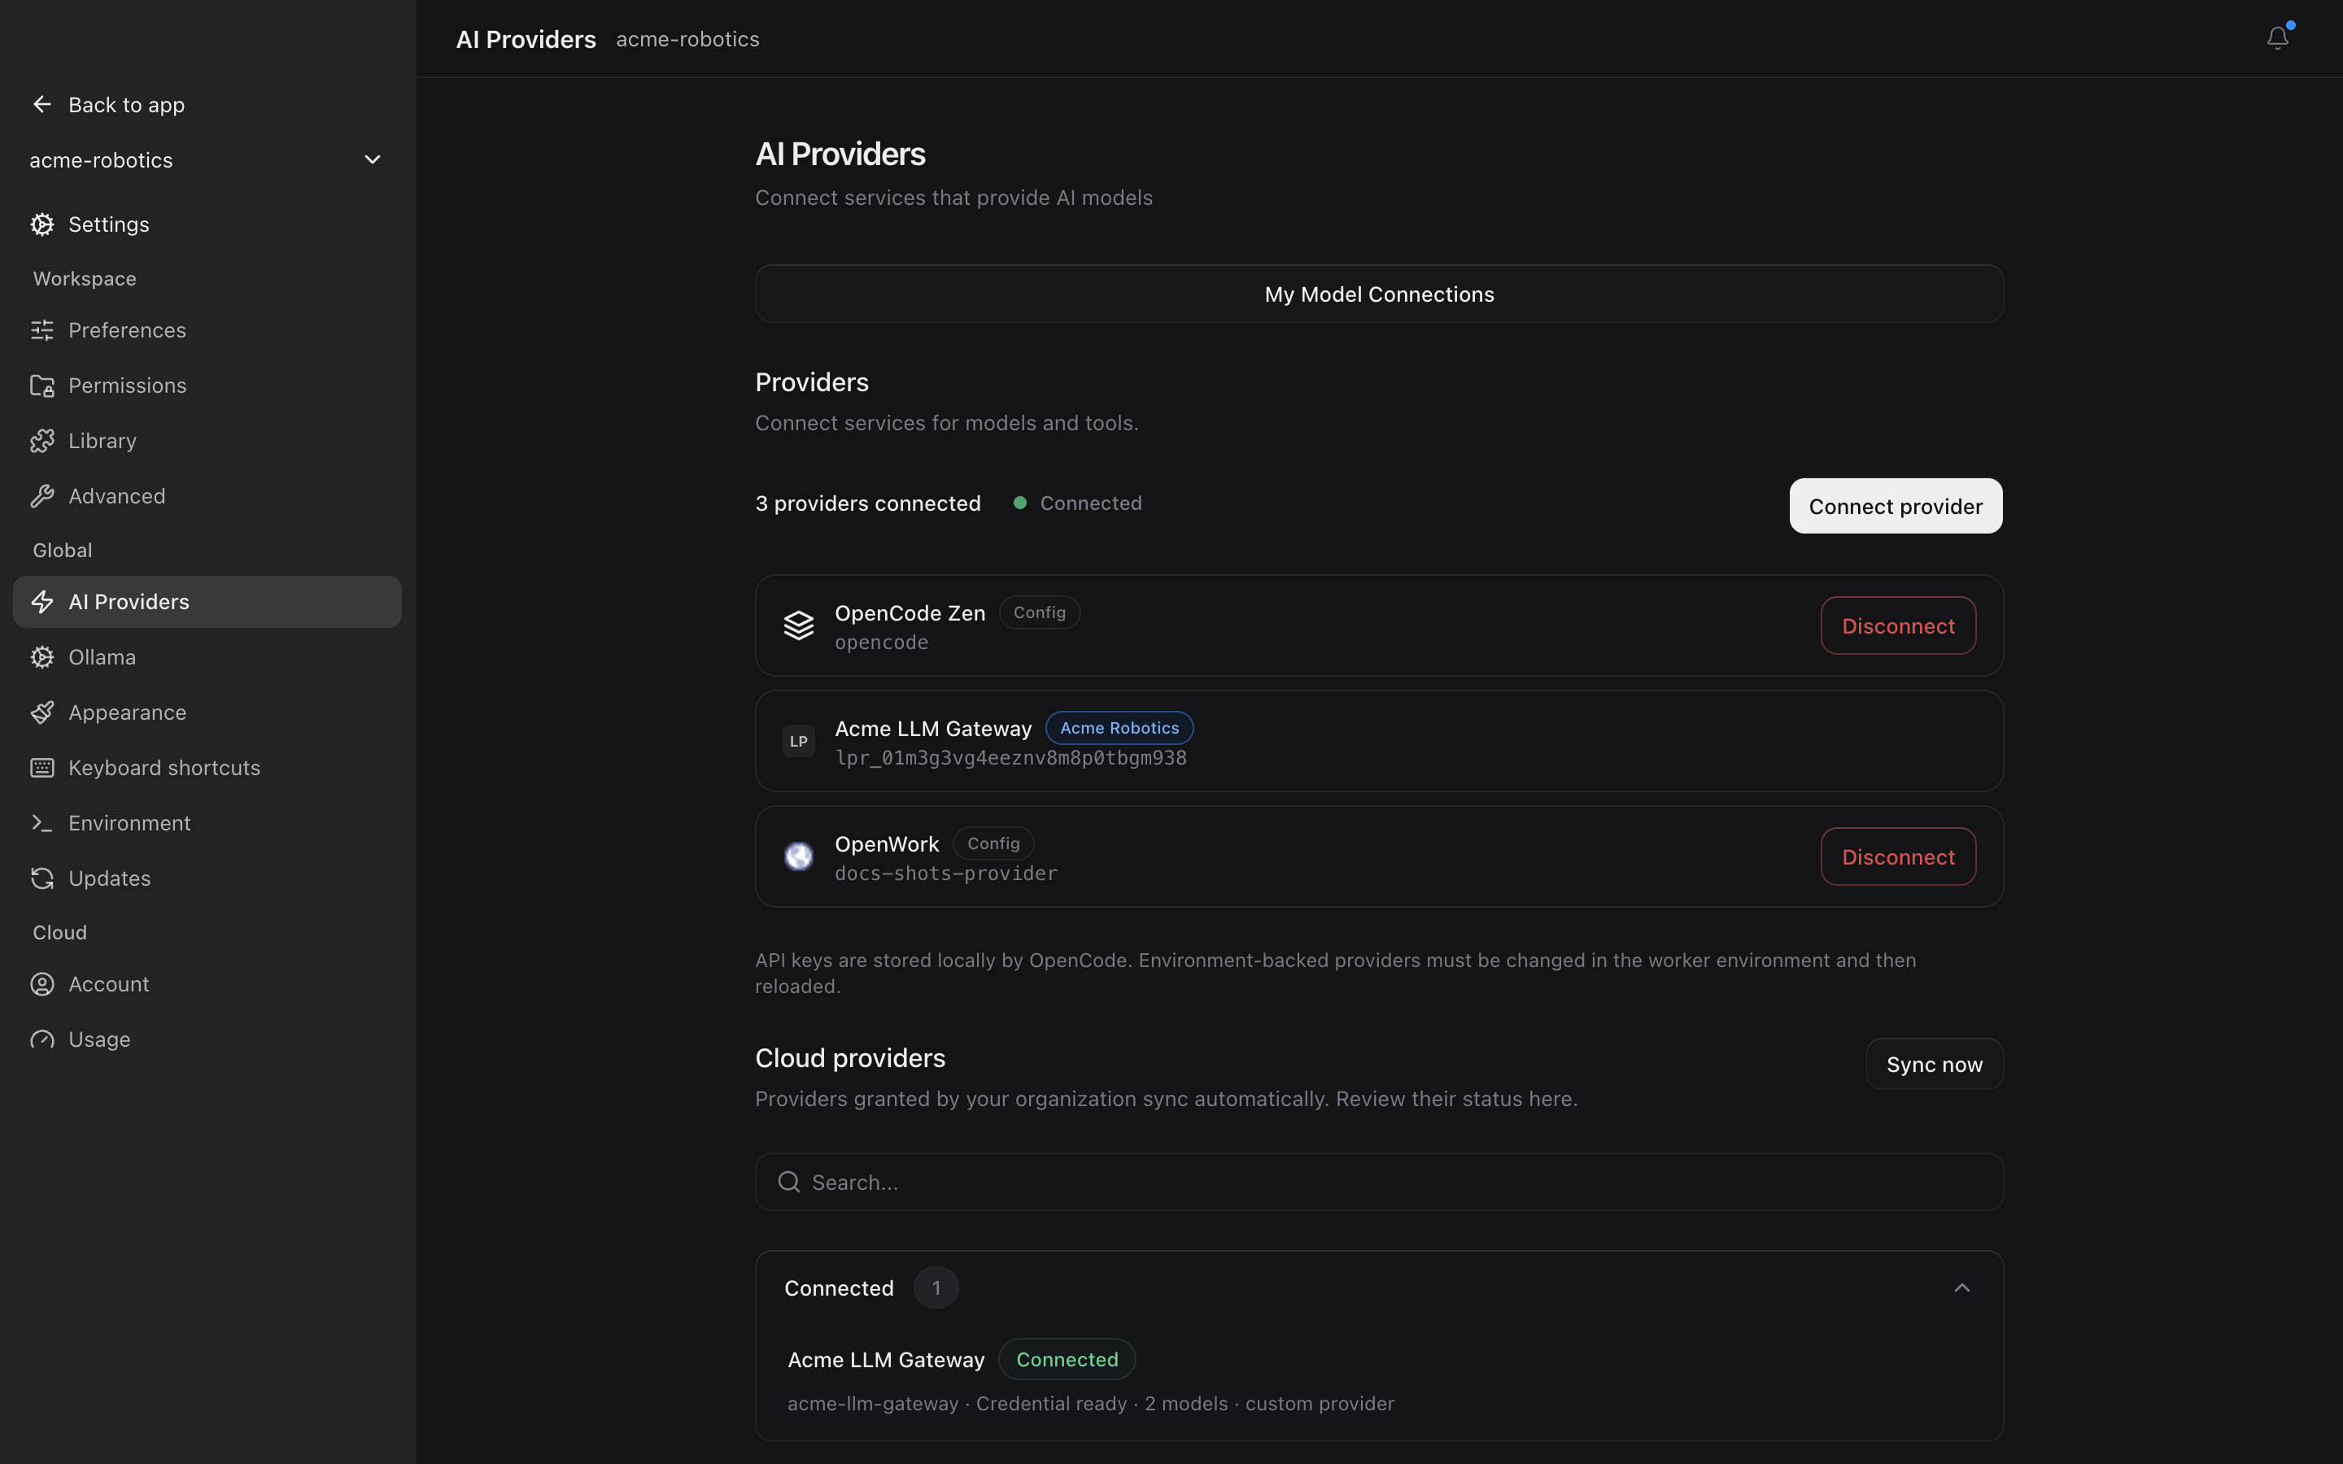The image size is (2343, 1464).
Task: Click the LP avatar for Acme LLM Gateway
Action: click(x=798, y=741)
